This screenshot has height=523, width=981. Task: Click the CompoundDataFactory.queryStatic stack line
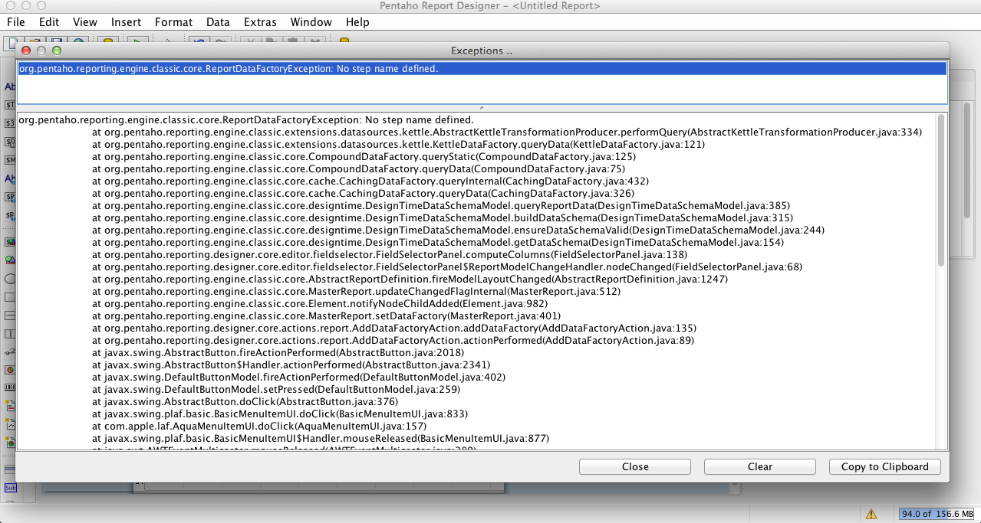click(x=364, y=156)
